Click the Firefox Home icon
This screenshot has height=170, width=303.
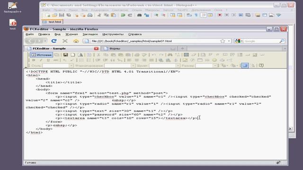pyautogui.click(x=76, y=41)
